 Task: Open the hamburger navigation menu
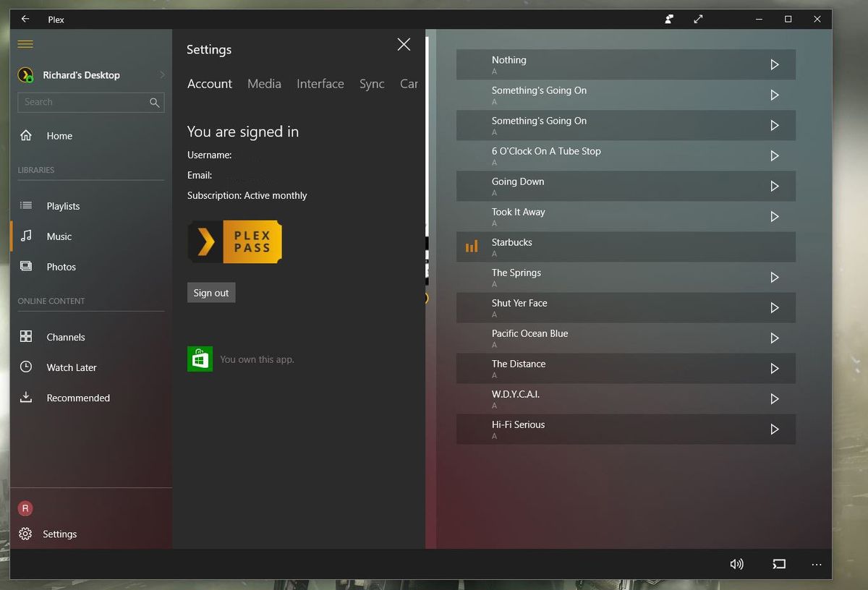(25, 44)
